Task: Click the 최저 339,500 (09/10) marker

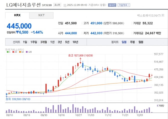Action: click(x=18, y=99)
